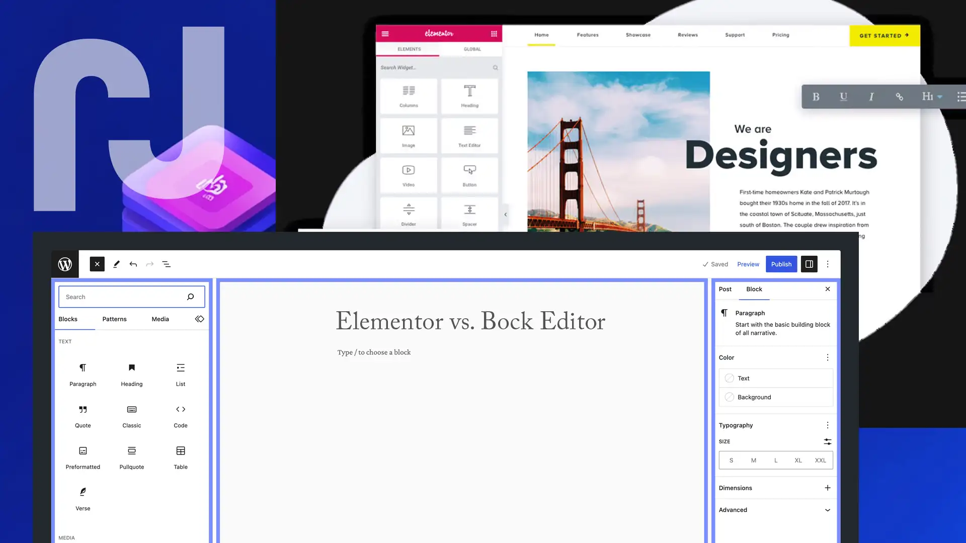Viewport: 966px width, 543px height.
Task: Click the synced patterns diamond icon
Action: [x=200, y=319]
